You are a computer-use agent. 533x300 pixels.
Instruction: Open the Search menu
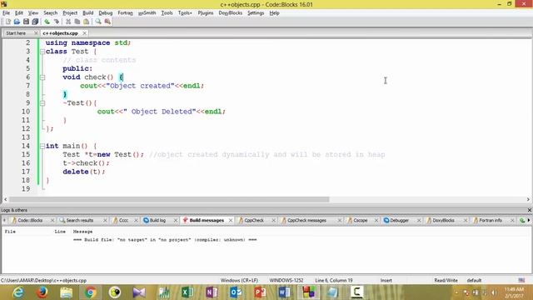pos(50,13)
